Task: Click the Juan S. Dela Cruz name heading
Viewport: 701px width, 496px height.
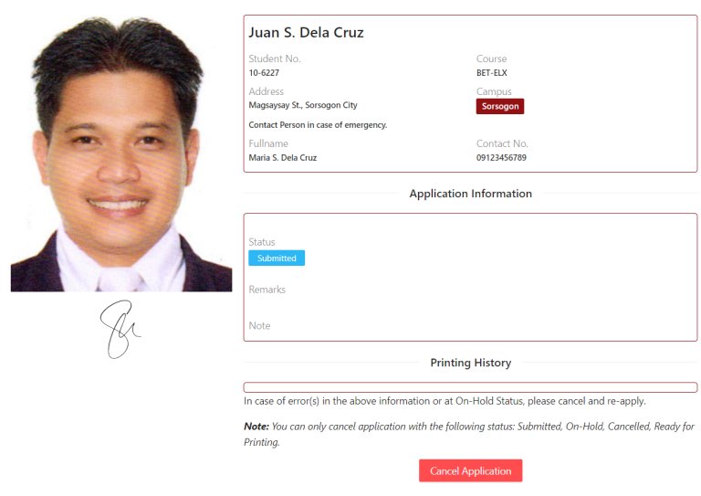Action: [307, 32]
